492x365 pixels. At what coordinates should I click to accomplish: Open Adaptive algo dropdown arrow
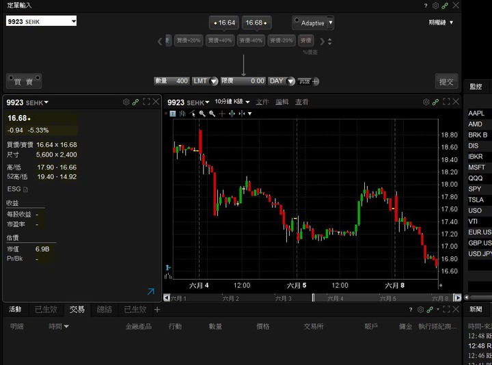point(331,23)
